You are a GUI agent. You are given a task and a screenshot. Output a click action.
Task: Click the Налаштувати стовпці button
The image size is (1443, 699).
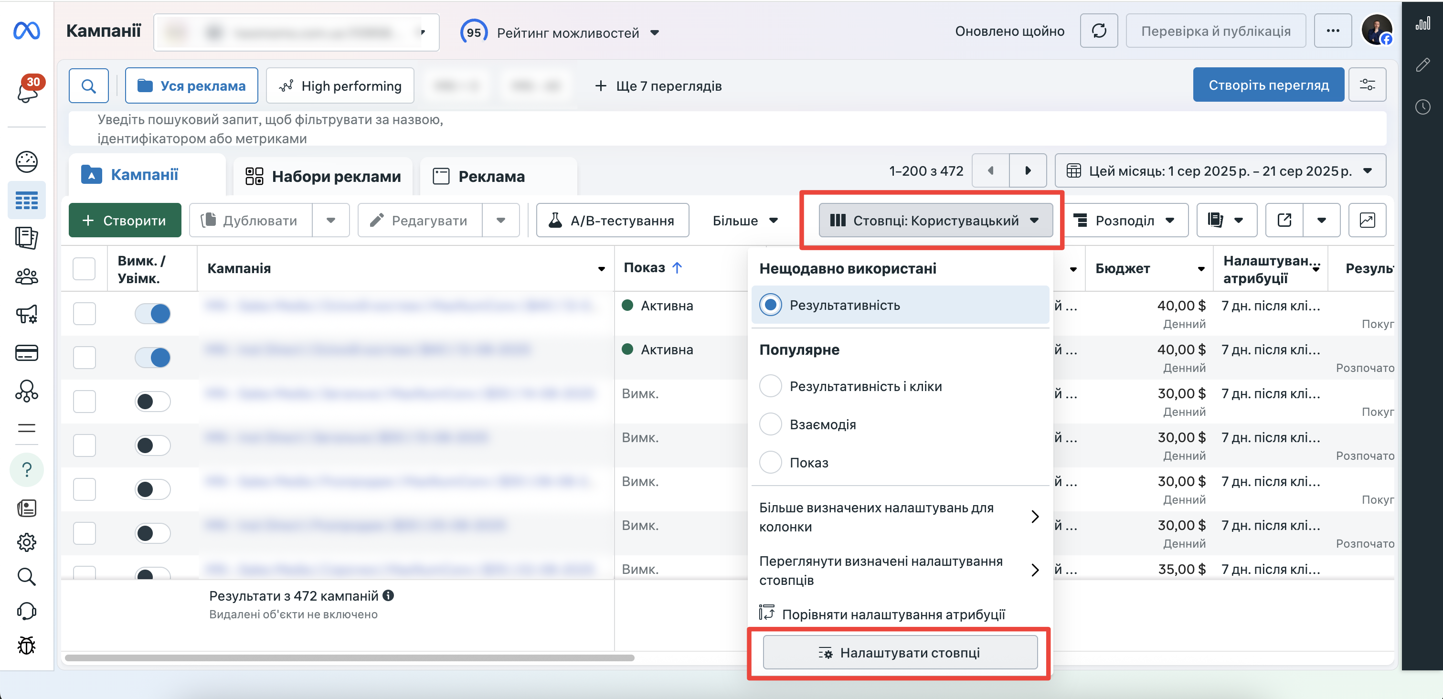900,653
